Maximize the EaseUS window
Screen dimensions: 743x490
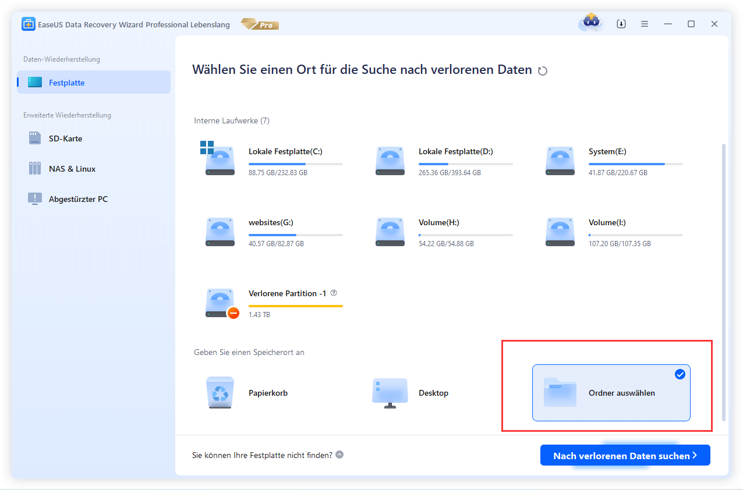[691, 24]
